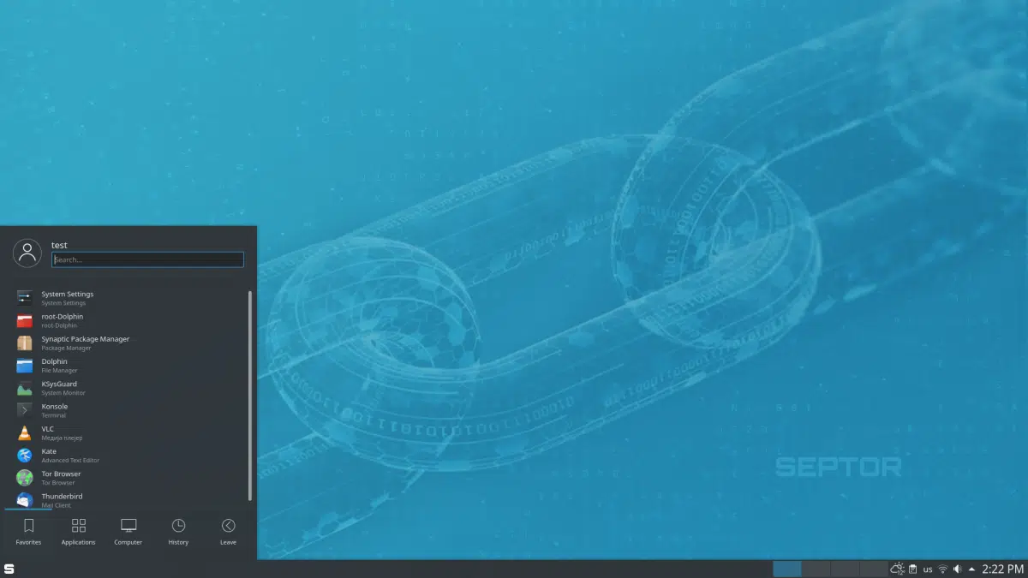Switch to the third virtual desktop in pager
The height and width of the screenshot is (578, 1028).
845,569
